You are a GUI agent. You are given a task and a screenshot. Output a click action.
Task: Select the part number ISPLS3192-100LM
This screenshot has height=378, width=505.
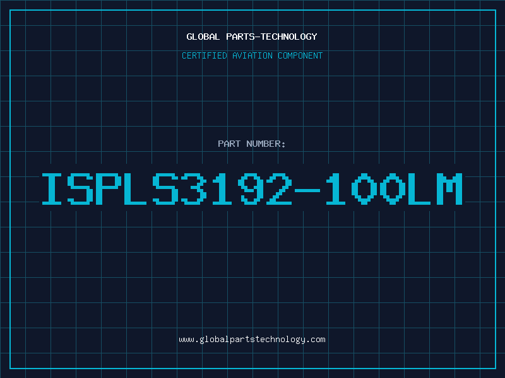pyautogui.click(x=252, y=188)
